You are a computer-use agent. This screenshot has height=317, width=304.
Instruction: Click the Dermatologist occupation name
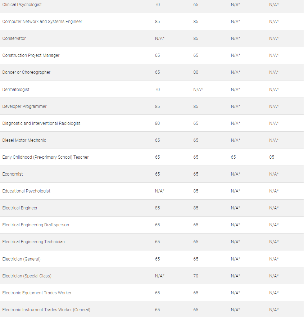[16, 90]
